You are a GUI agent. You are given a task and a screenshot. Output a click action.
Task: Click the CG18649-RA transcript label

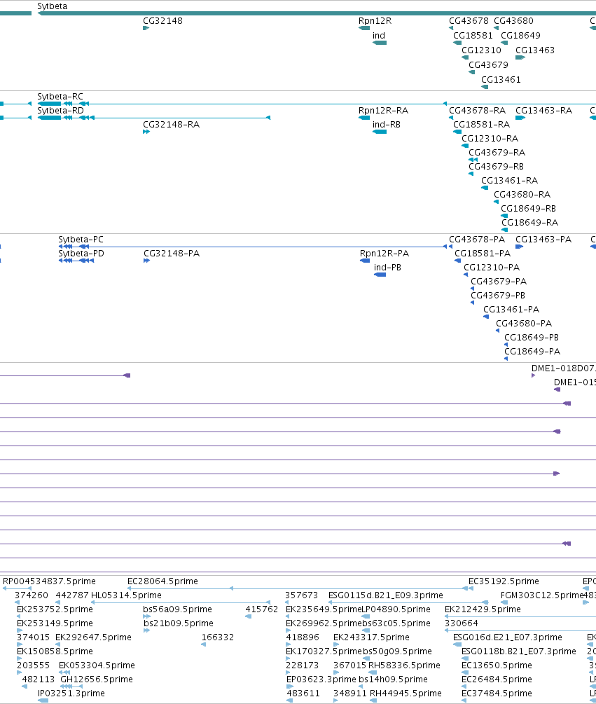click(x=529, y=222)
